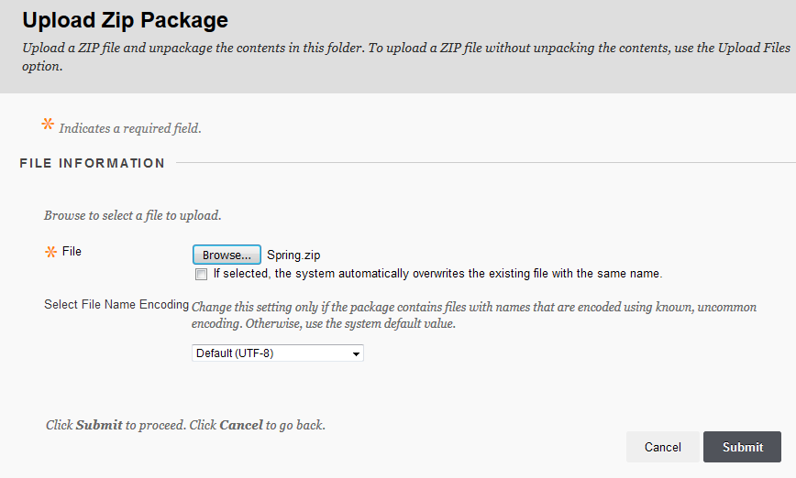Click the overwrite checkbox's label text

coord(437,274)
